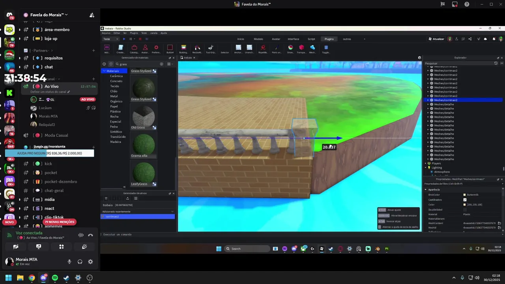Viewport: 505px width, 284px height.
Task: Open material view layout dropdown
Action: click(x=170, y=64)
